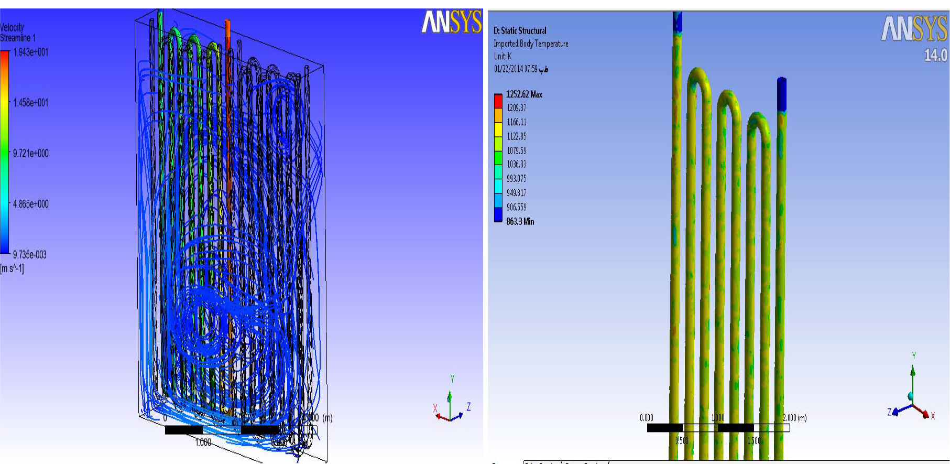Click the 1.943e+001 maximum velocity label
The width and height of the screenshot is (950, 464).
pos(31,52)
